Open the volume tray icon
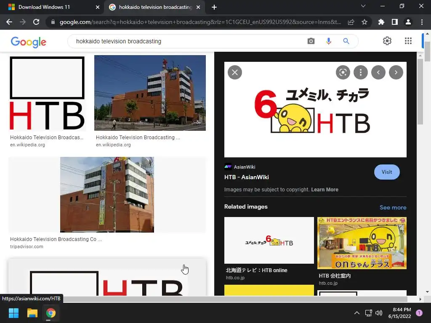This screenshot has height=323, width=431. pos(379,313)
